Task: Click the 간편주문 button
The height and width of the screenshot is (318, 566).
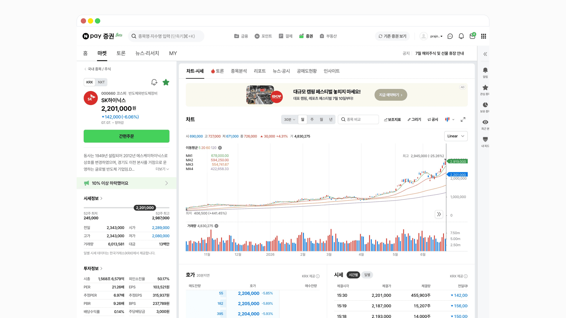Action: 126,136
